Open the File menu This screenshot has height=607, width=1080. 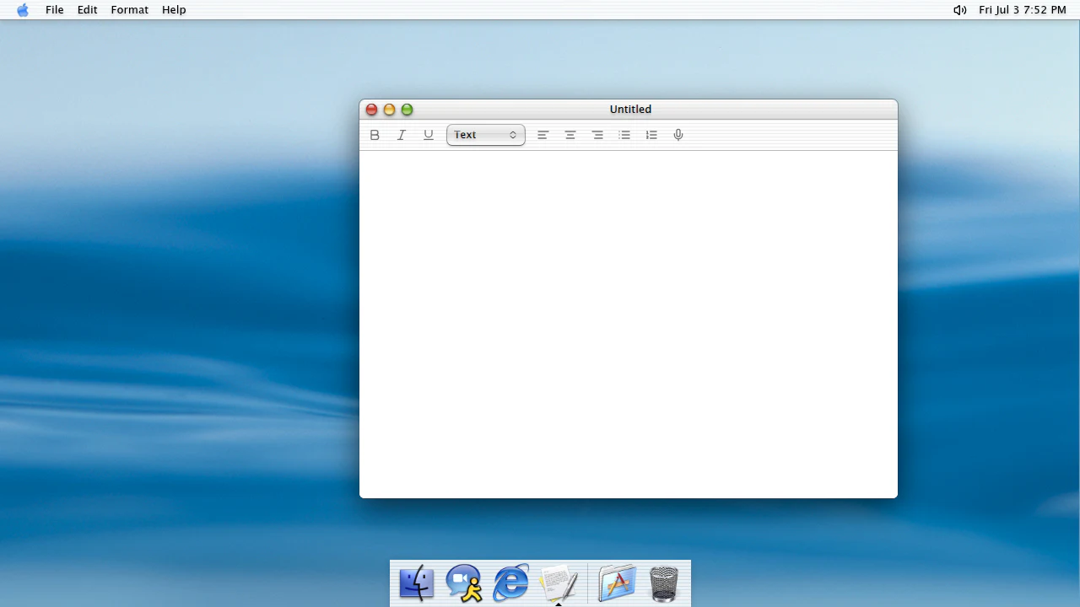55,10
